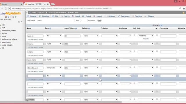Open the Search tab
186x104 pixels.
click(65, 16)
